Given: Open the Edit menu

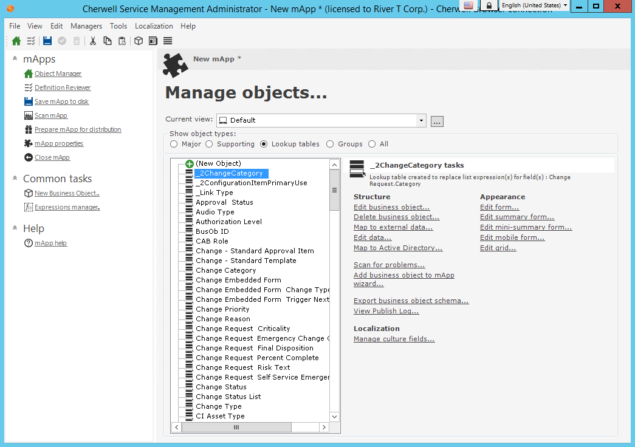Looking at the screenshot, I should click(x=57, y=26).
